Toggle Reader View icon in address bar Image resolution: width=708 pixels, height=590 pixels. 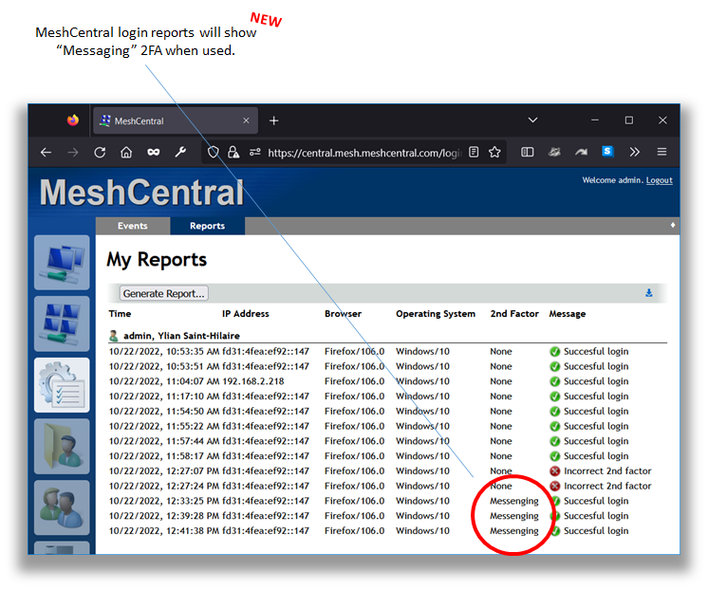474,152
